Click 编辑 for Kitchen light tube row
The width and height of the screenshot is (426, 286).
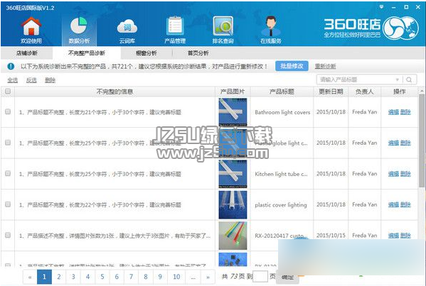(x=393, y=174)
